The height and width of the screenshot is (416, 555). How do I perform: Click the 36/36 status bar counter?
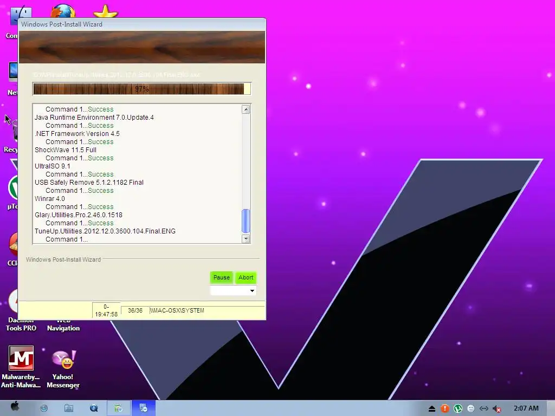point(135,310)
